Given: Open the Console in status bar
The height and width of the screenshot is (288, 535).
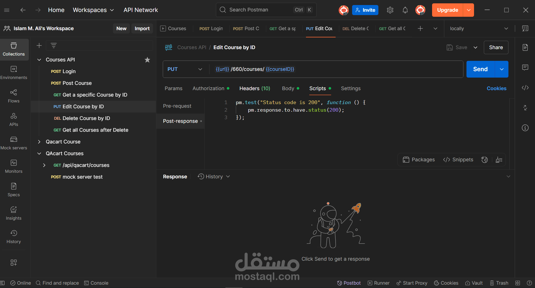Looking at the screenshot, I should 96,283.
